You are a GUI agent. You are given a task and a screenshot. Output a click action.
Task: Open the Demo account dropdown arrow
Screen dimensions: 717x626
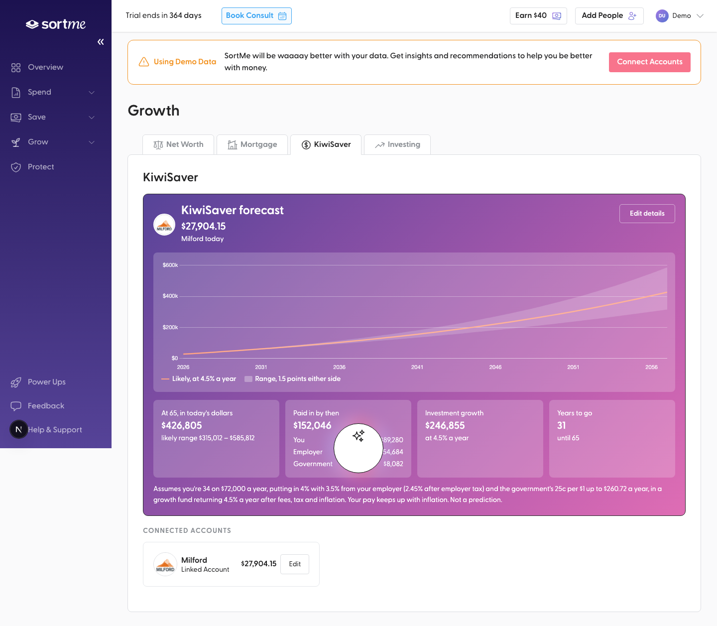click(700, 16)
